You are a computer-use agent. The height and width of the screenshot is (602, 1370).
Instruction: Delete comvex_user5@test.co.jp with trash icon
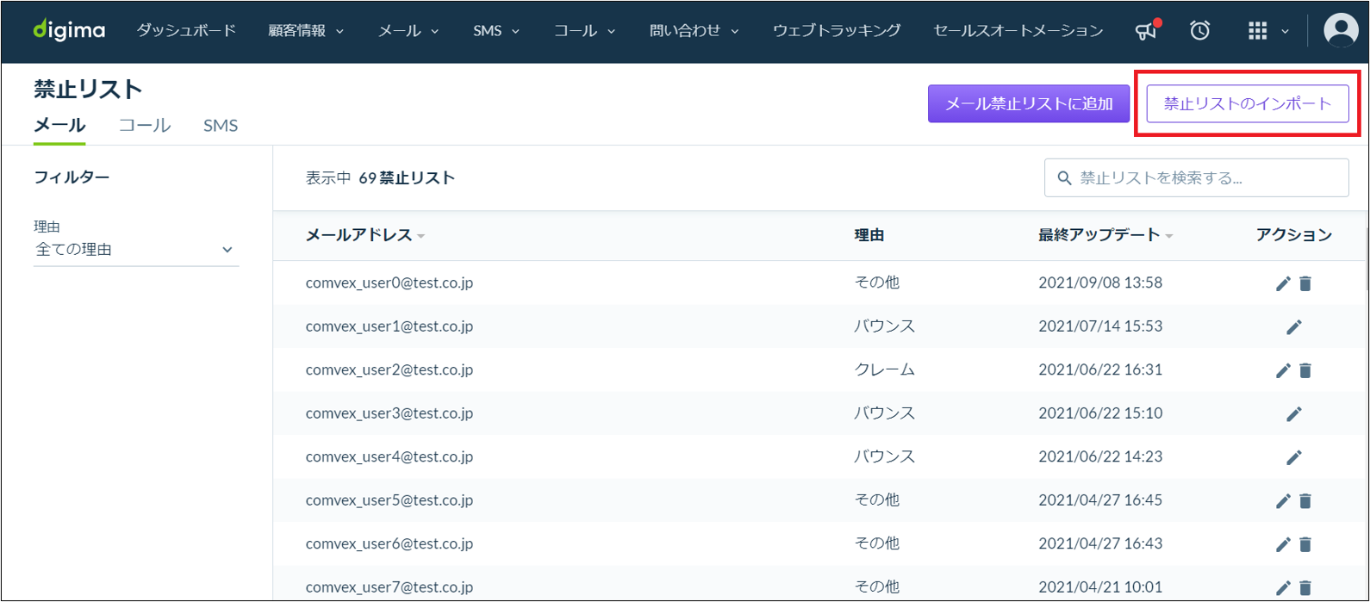[1305, 500]
